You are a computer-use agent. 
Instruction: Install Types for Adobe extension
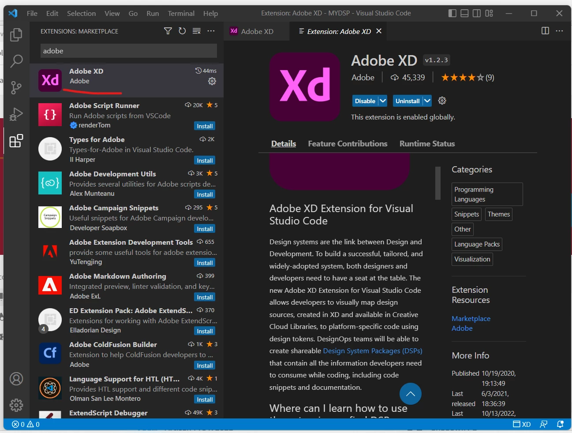(x=205, y=161)
